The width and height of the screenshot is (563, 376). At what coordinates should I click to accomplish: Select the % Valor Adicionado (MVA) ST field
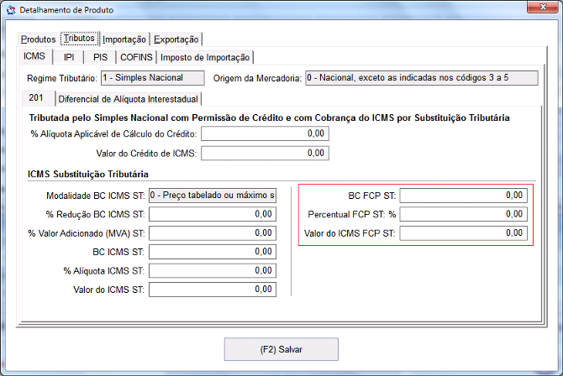pyautogui.click(x=212, y=233)
